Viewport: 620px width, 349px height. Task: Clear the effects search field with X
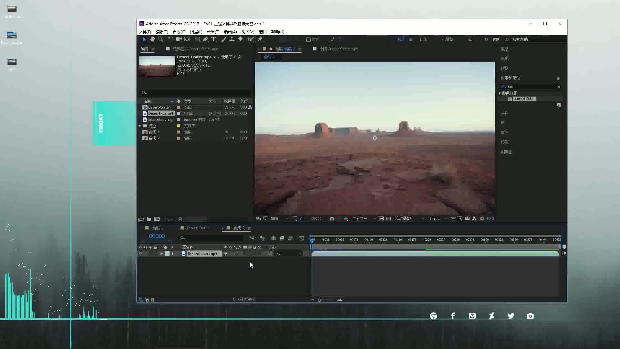pyautogui.click(x=559, y=87)
